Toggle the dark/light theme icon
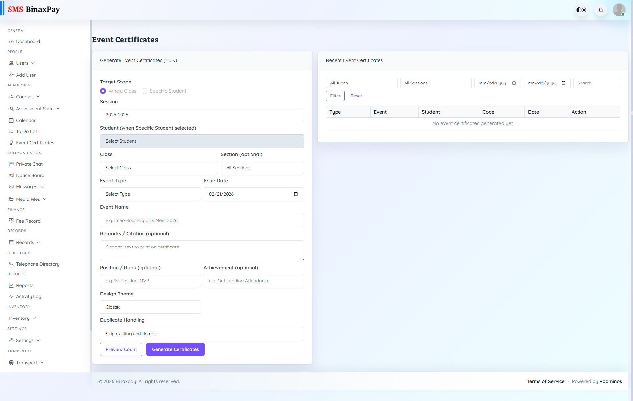The width and height of the screenshot is (633, 401). [x=581, y=10]
